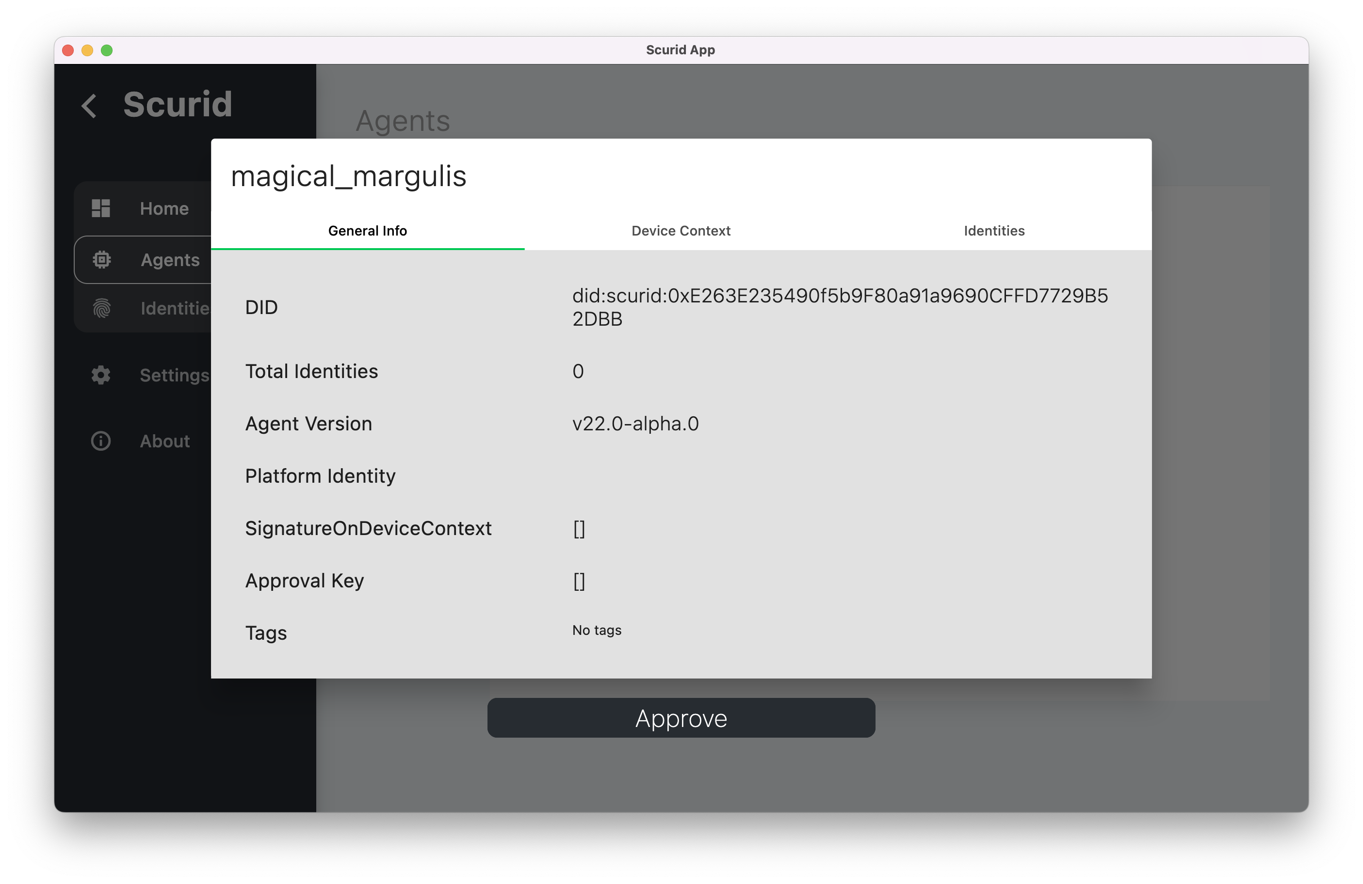The image size is (1363, 884).
Task: Switch to the Device Context tab
Action: click(x=681, y=231)
